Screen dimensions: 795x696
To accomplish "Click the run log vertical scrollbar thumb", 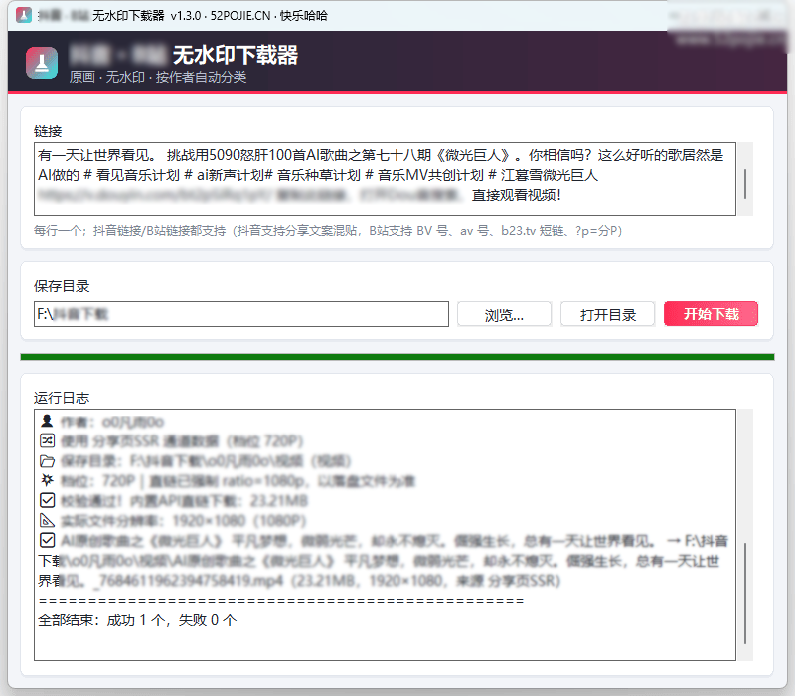I will click(x=744, y=593).
